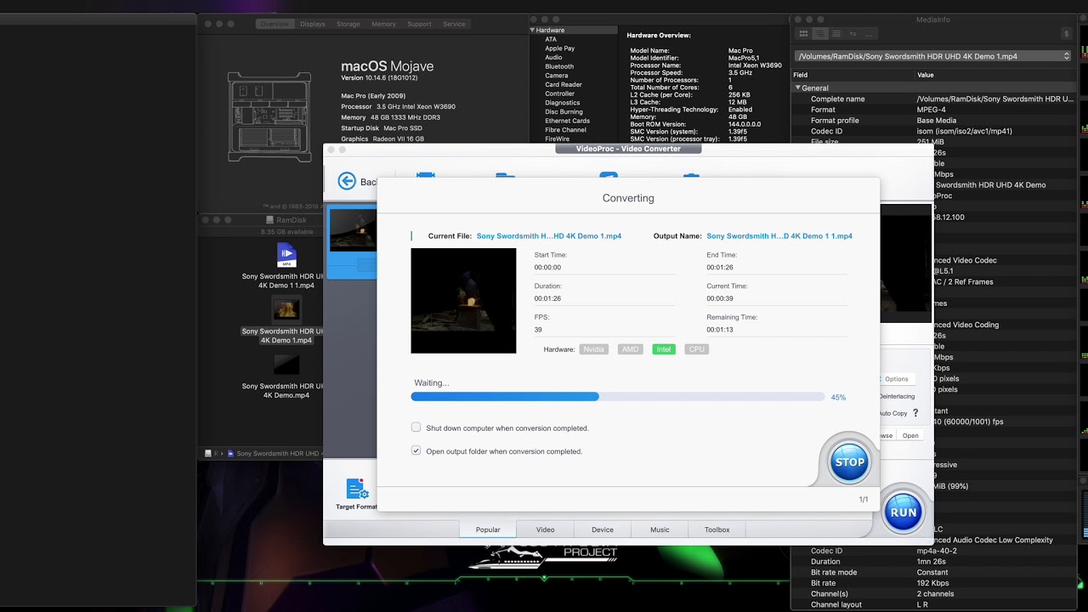Select Intel hardware badge
This screenshot has height=612, width=1088.
pos(664,349)
